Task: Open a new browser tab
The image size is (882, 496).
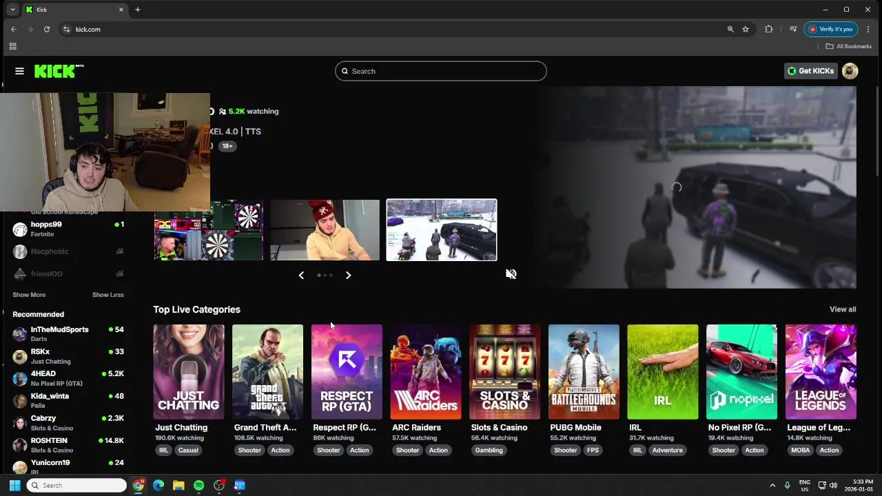Action: click(x=138, y=10)
